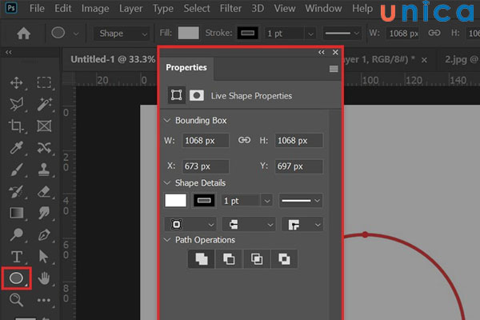This screenshot has height=320, width=480.
Task: Open stroke width dropdown in Shape Details
Action: (x=266, y=201)
